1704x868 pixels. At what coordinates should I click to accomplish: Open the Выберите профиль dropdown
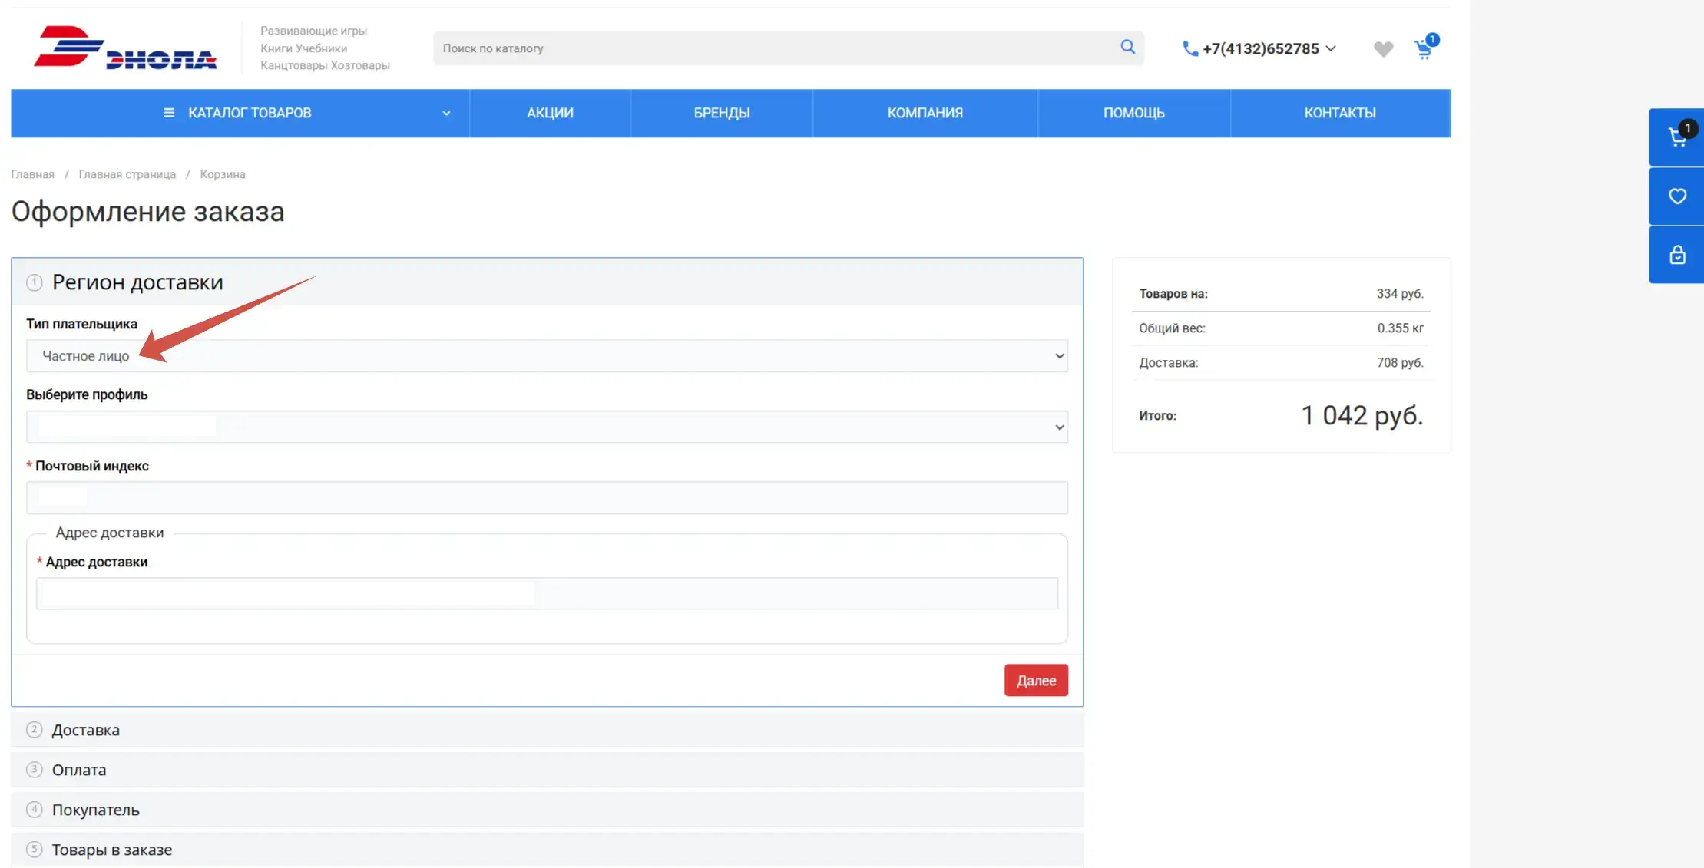547,427
